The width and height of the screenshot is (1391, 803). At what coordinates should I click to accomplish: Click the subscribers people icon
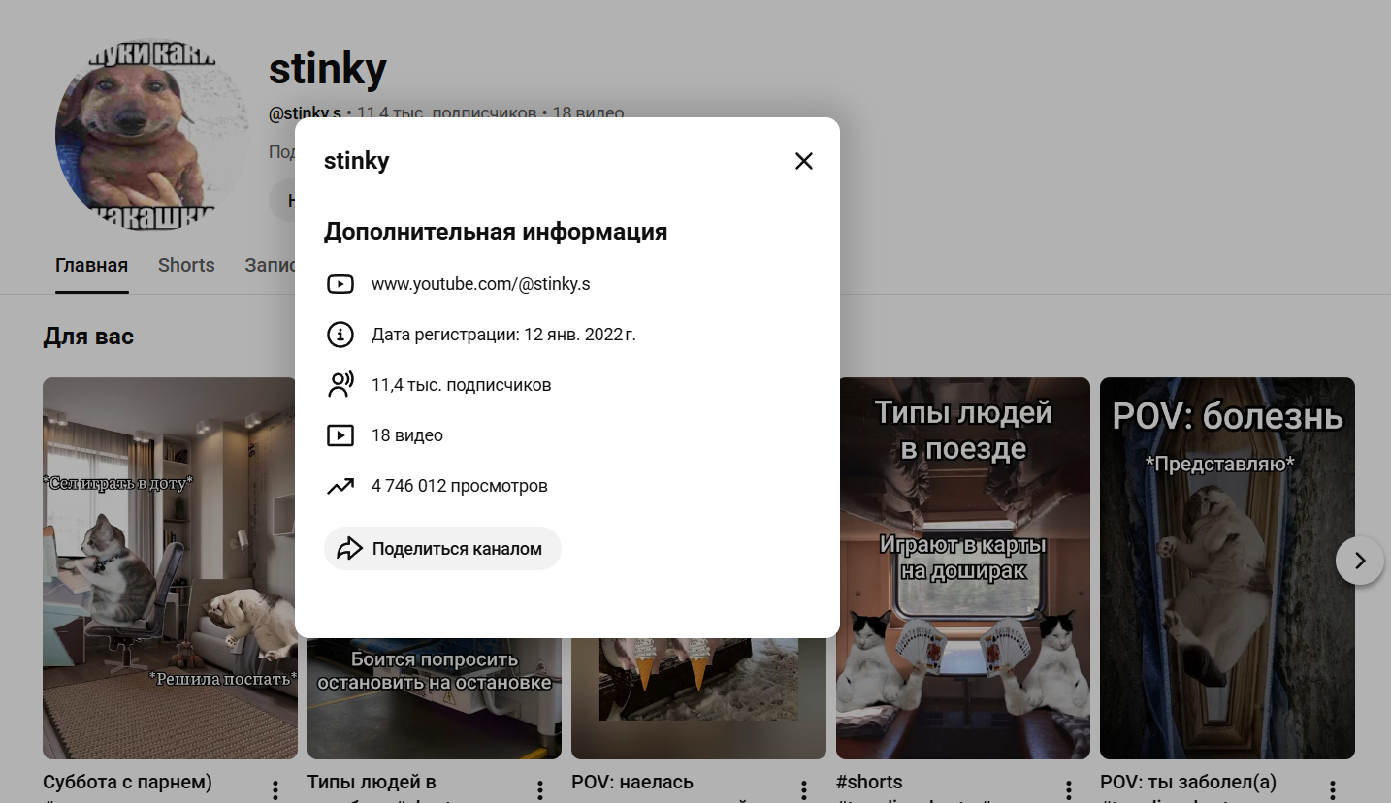pos(340,385)
